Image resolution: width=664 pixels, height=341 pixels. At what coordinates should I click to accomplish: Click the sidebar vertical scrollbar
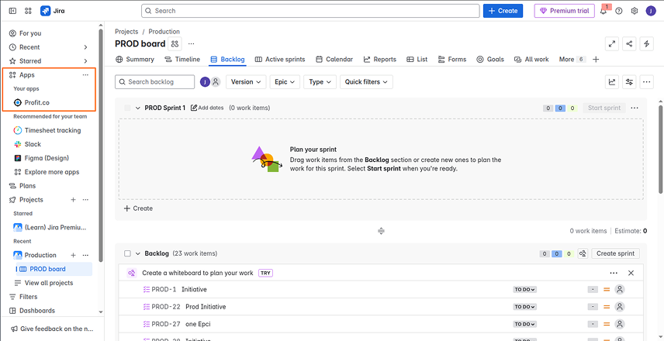pos(101,145)
